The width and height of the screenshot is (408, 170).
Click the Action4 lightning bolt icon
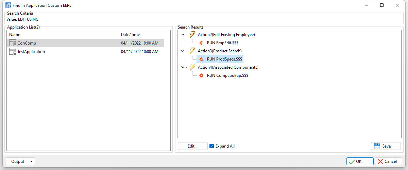(192, 67)
